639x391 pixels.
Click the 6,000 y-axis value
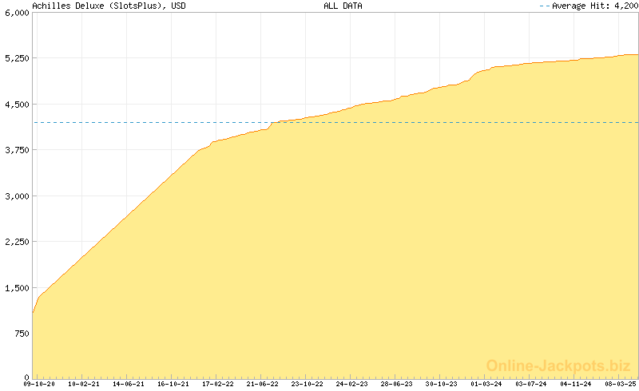[16, 13]
